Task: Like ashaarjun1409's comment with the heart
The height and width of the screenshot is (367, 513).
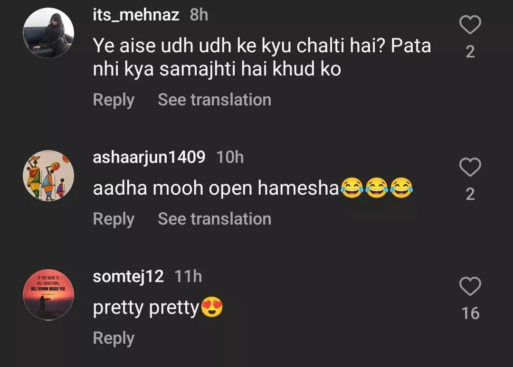Action: click(x=470, y=167)
